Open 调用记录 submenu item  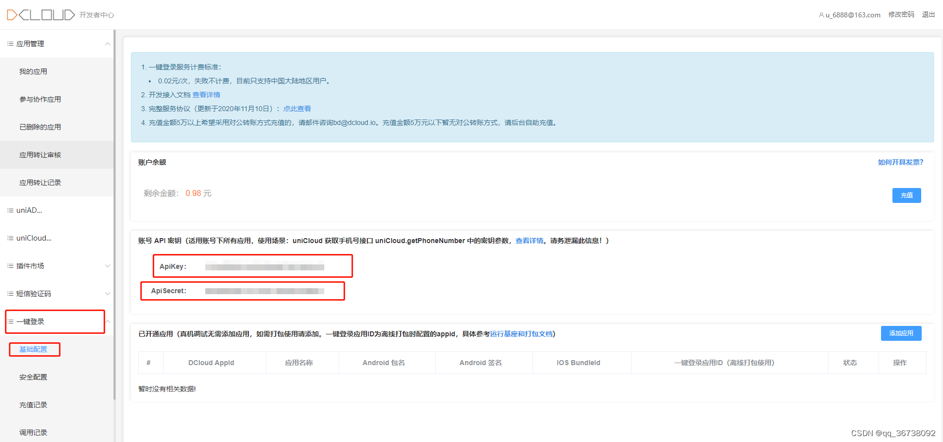[x=33, y=433]
